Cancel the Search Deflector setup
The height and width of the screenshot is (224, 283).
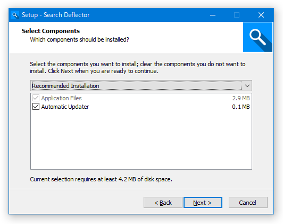tap(248, 203)
